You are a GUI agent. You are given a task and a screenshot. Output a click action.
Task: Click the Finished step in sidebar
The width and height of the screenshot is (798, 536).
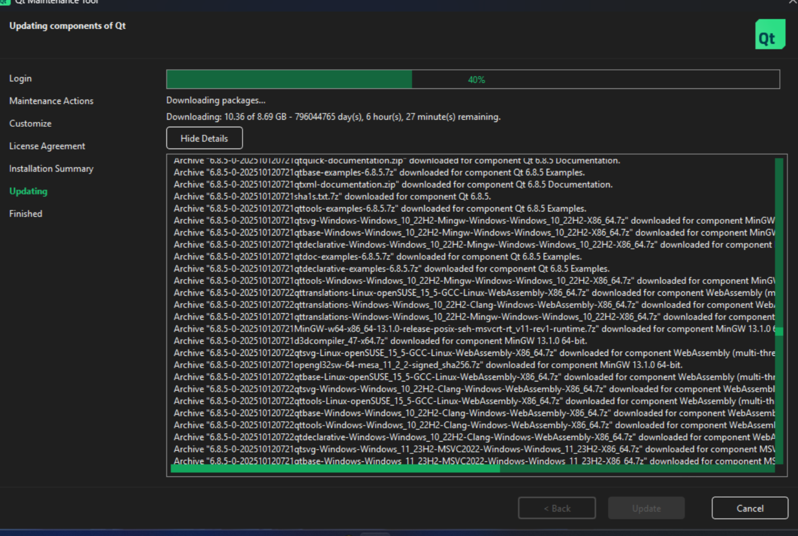click(26, 214)
